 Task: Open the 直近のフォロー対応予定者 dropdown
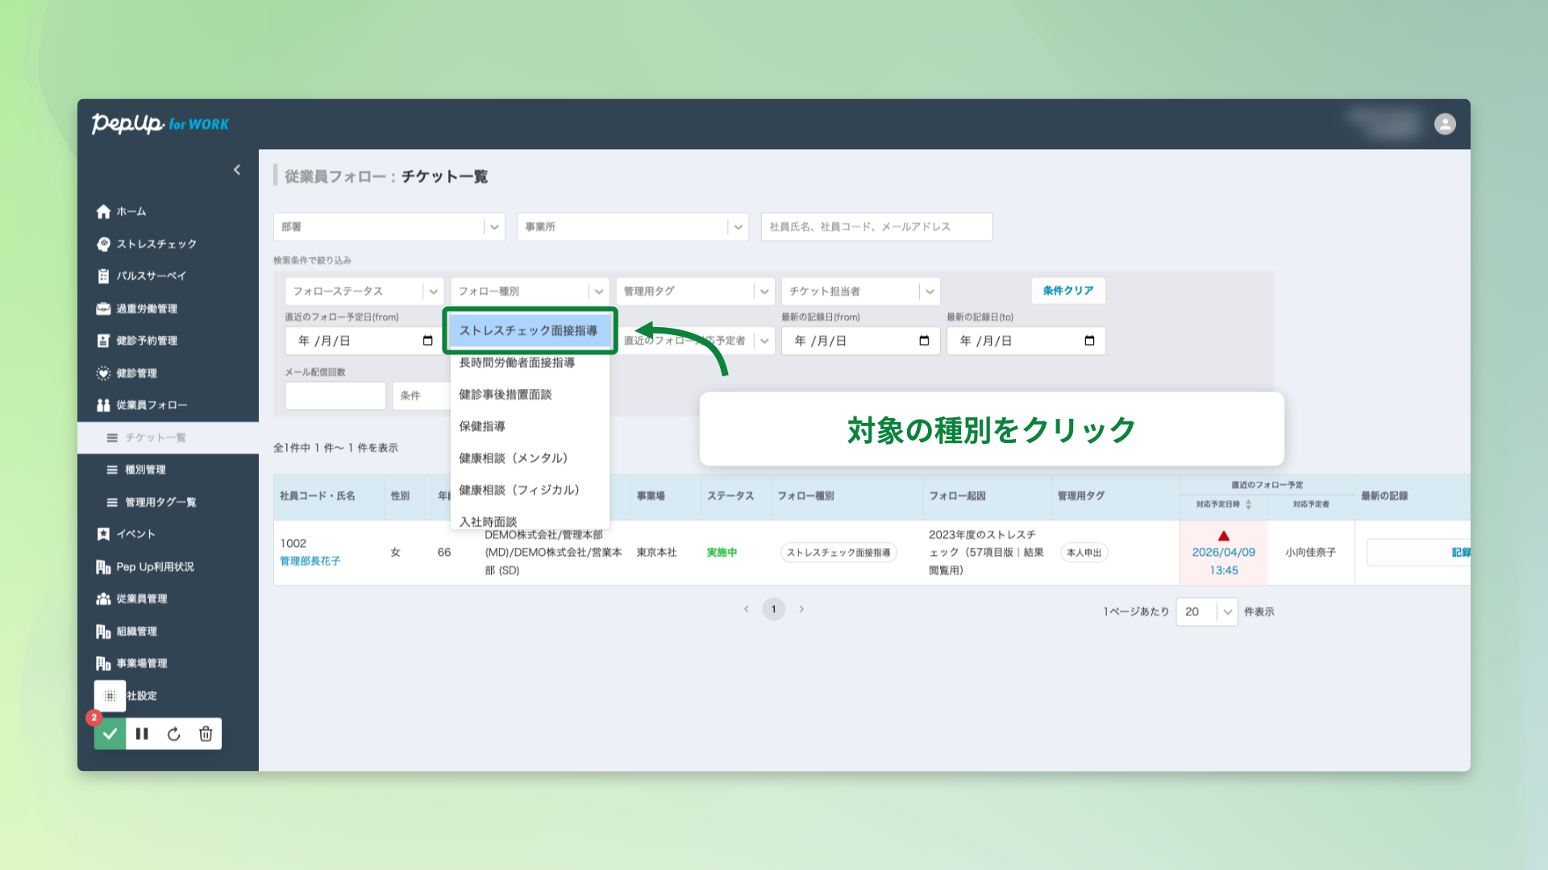pyautogui.click(x=695, y=341)
